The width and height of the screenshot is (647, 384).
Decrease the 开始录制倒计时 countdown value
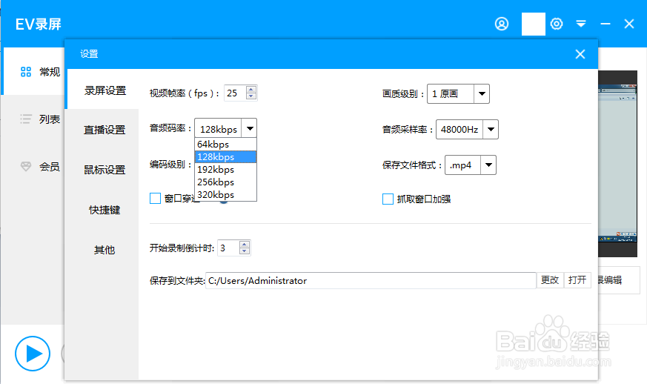pos(245,251)
